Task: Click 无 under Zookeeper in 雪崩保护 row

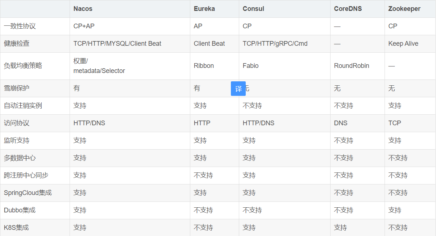Action: click(392, 88)
